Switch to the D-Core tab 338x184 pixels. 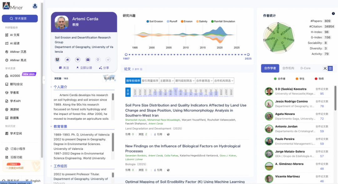coord(305,68)
